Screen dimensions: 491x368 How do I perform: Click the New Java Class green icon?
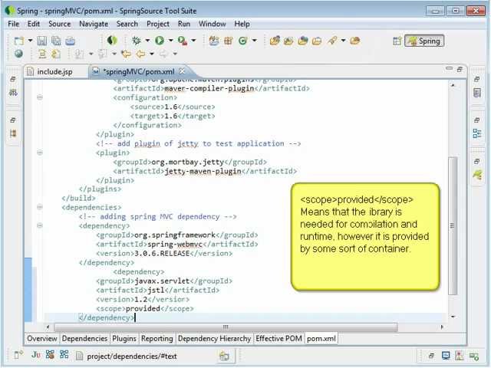[x=243, y=41]
